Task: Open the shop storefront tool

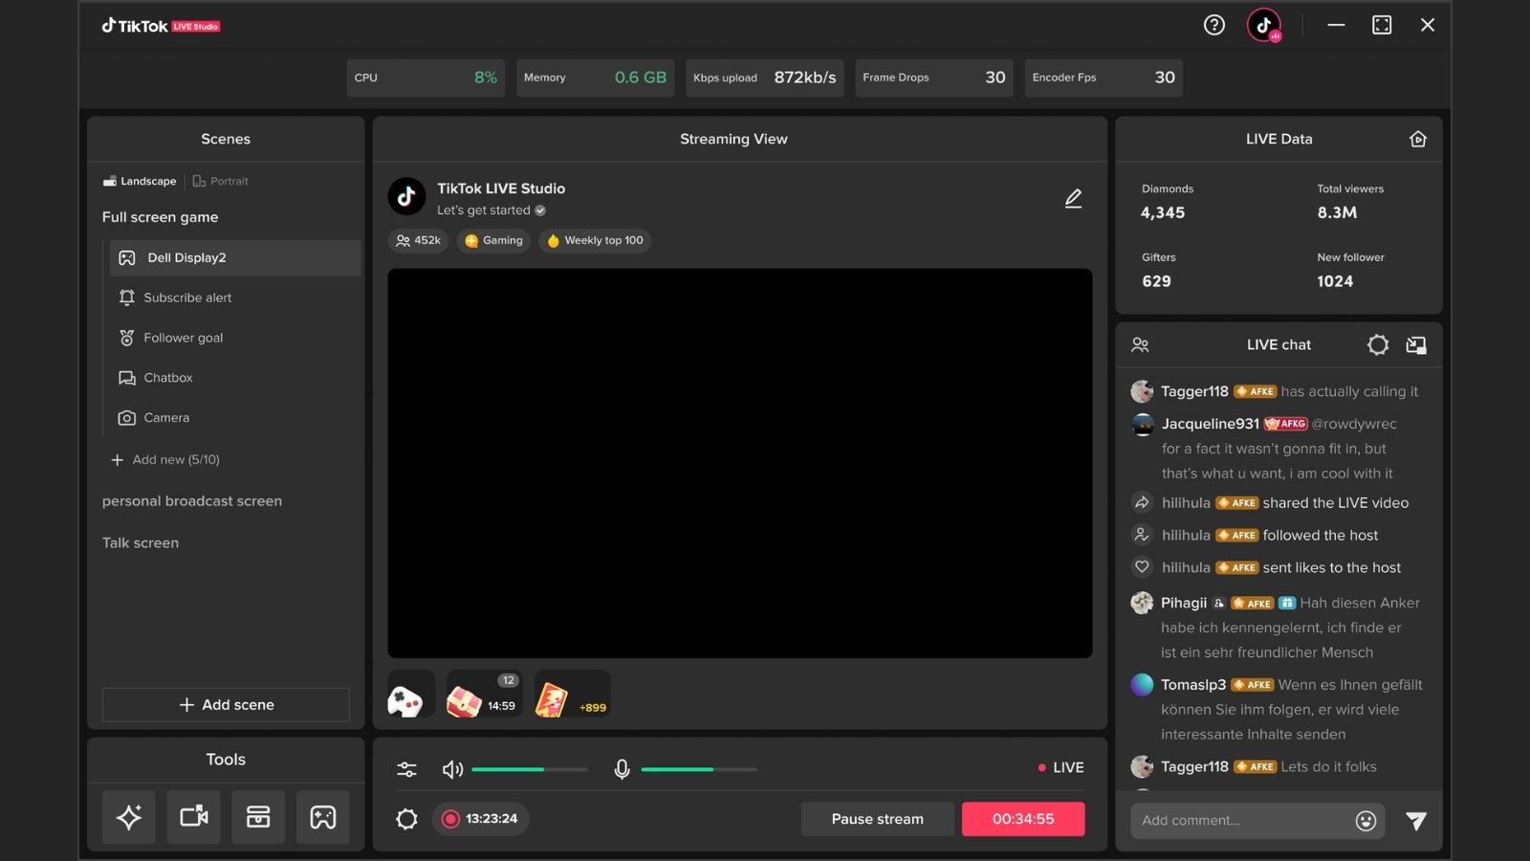Action: (258, 817)
